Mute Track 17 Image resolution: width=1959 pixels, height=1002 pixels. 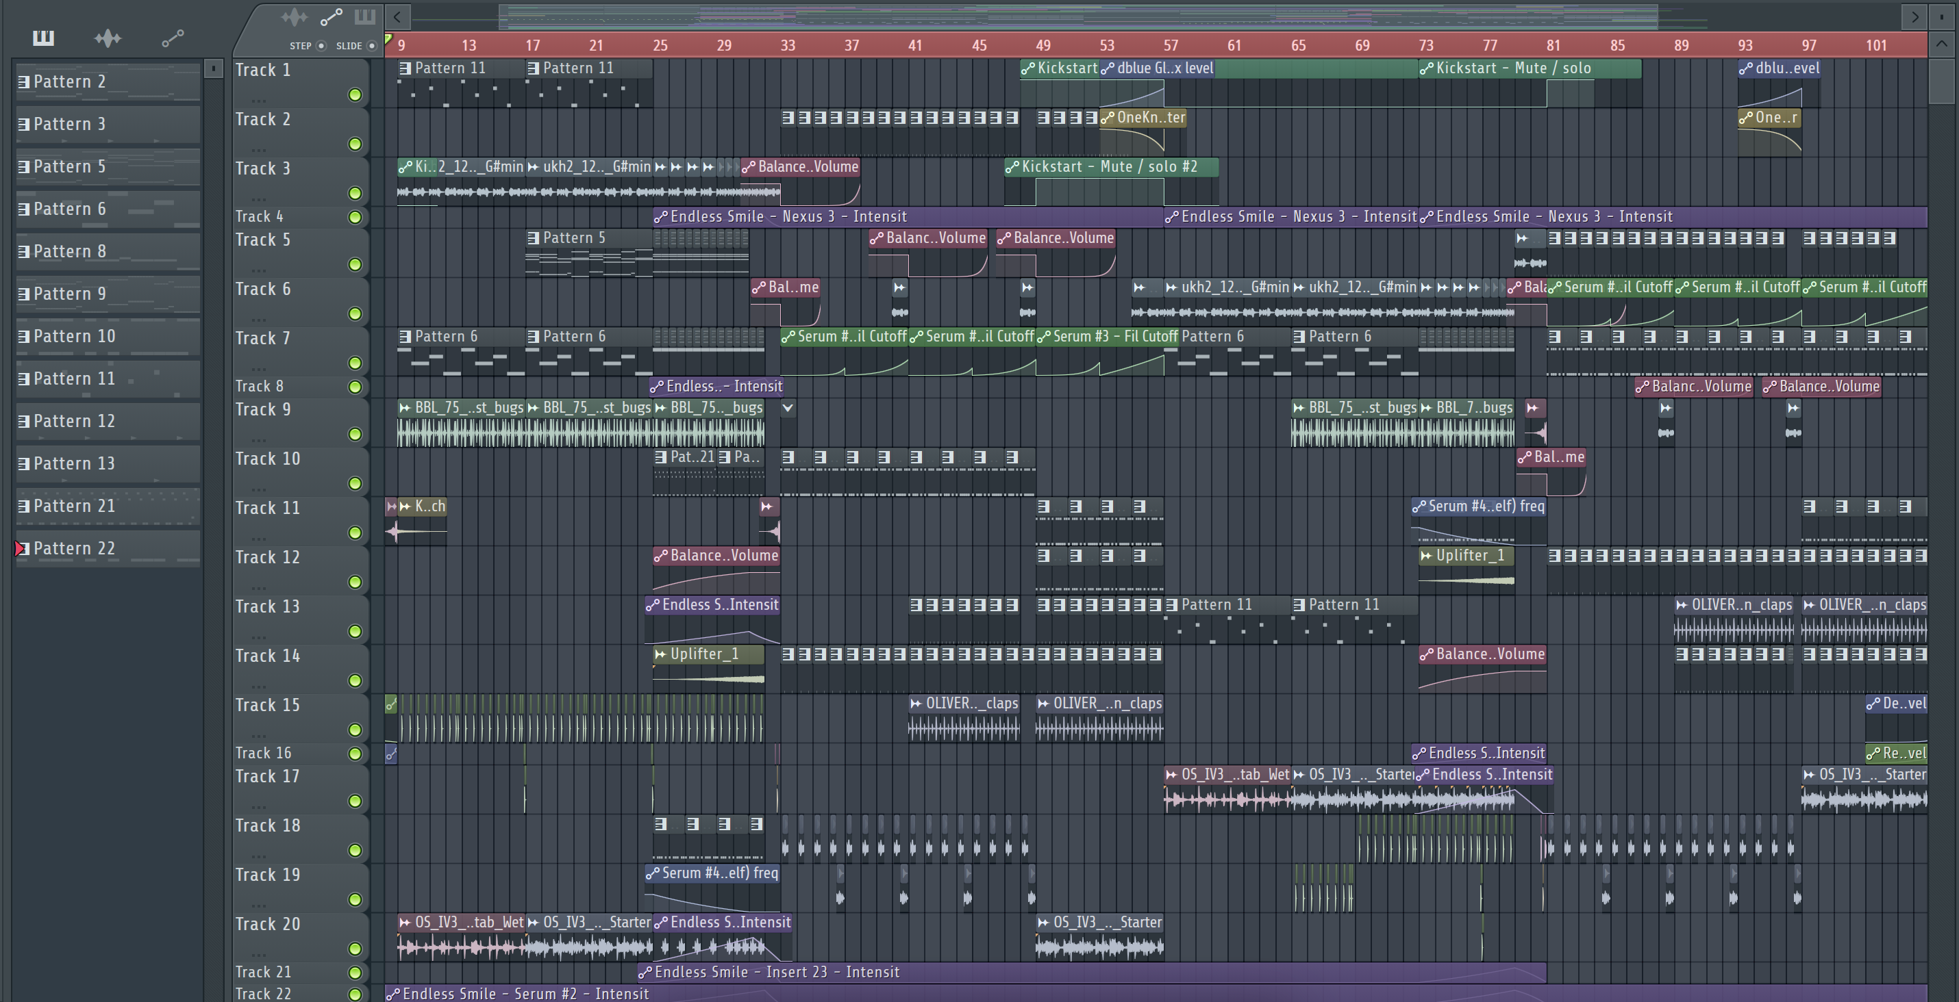[x=354, y=801]
